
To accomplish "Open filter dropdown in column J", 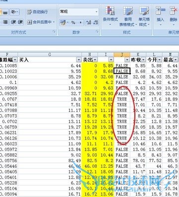I will click(x=127, y=60).
